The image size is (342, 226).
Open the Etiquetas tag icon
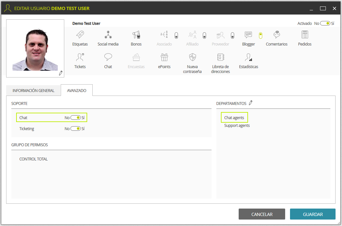[x=80, y=35]
